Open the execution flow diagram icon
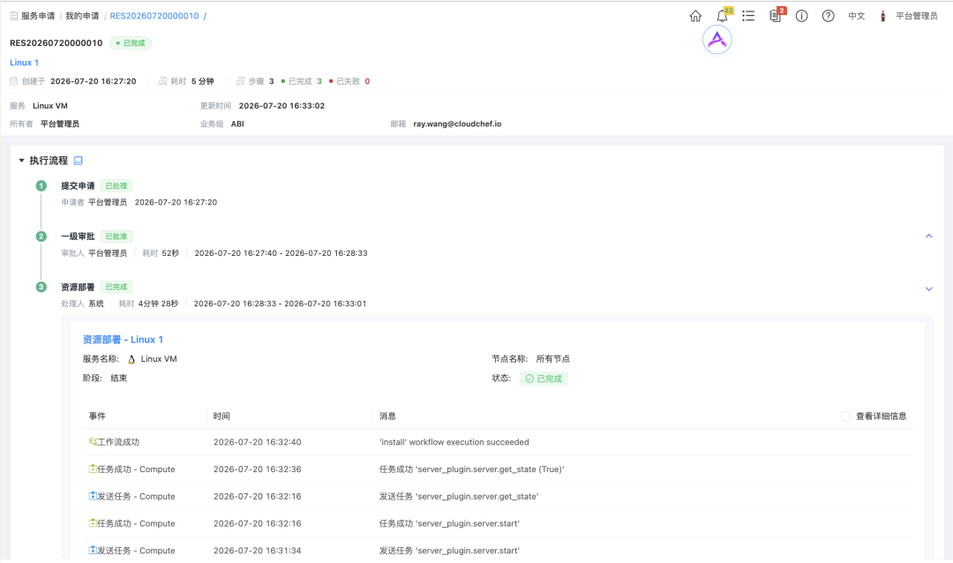 pyautogui.click(x=78, y=161)
